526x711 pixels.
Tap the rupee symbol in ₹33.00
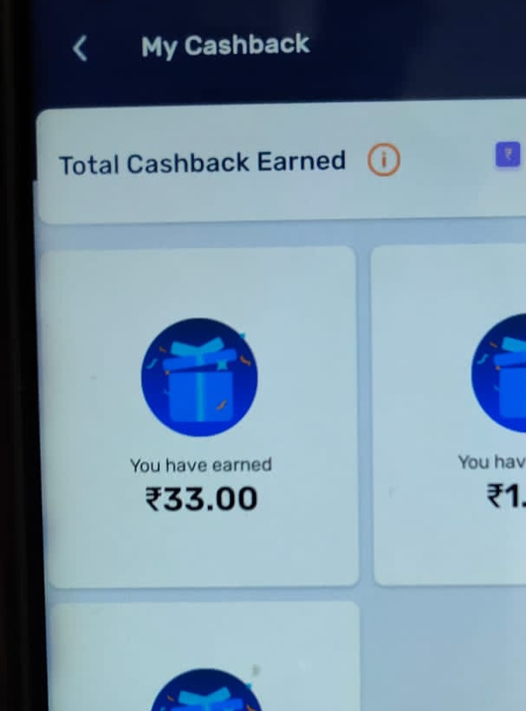coord(153,499)
